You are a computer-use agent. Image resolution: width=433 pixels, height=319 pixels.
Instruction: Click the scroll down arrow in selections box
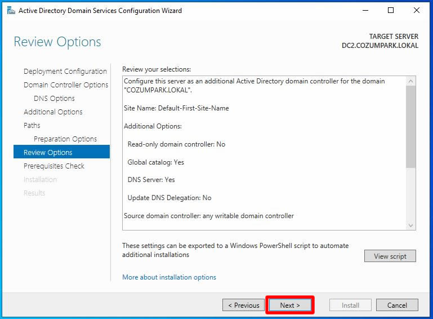[410, 225]
